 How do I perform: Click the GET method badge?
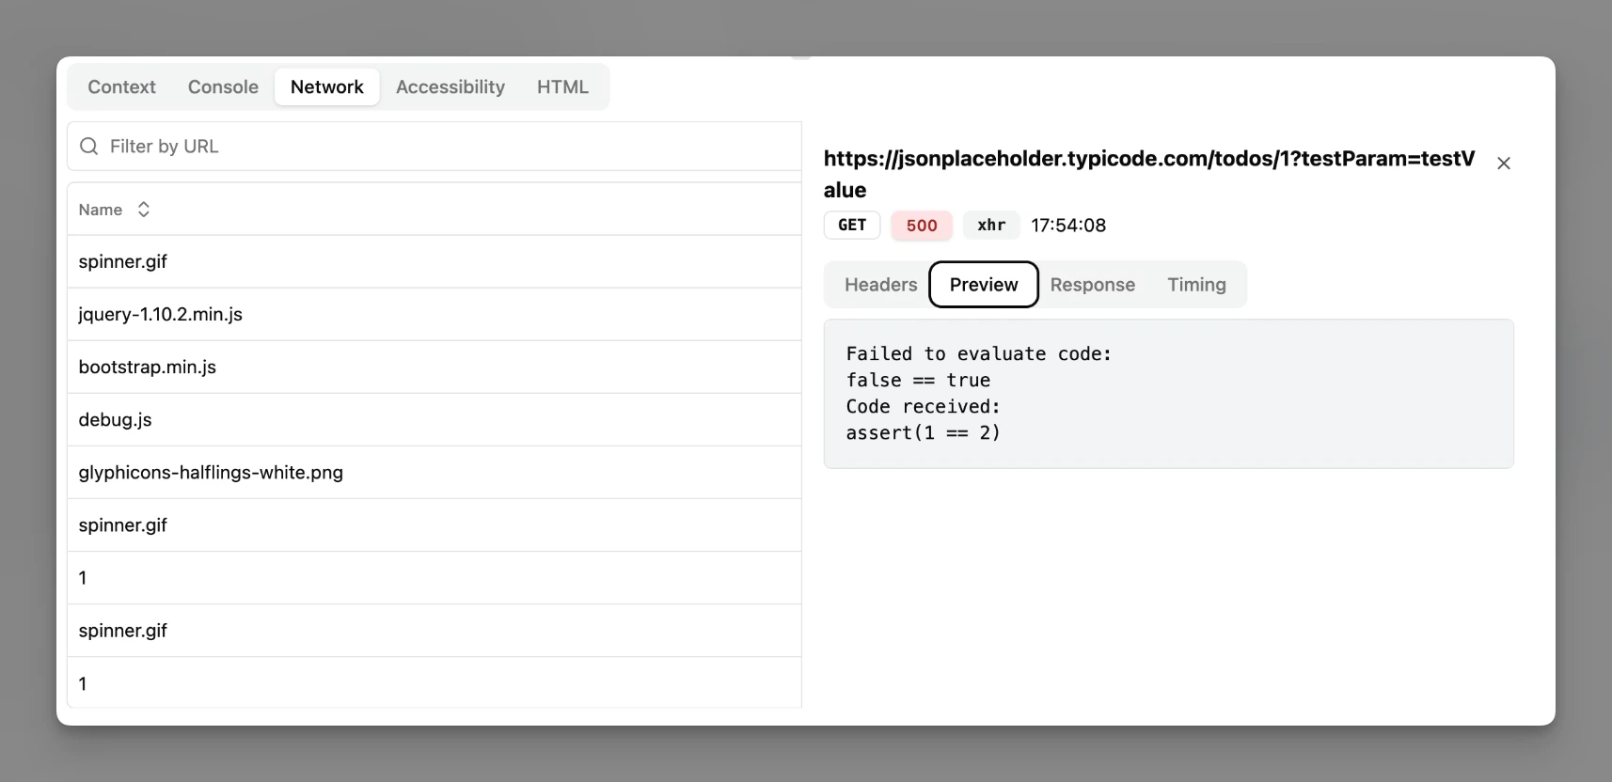(851, 225)
